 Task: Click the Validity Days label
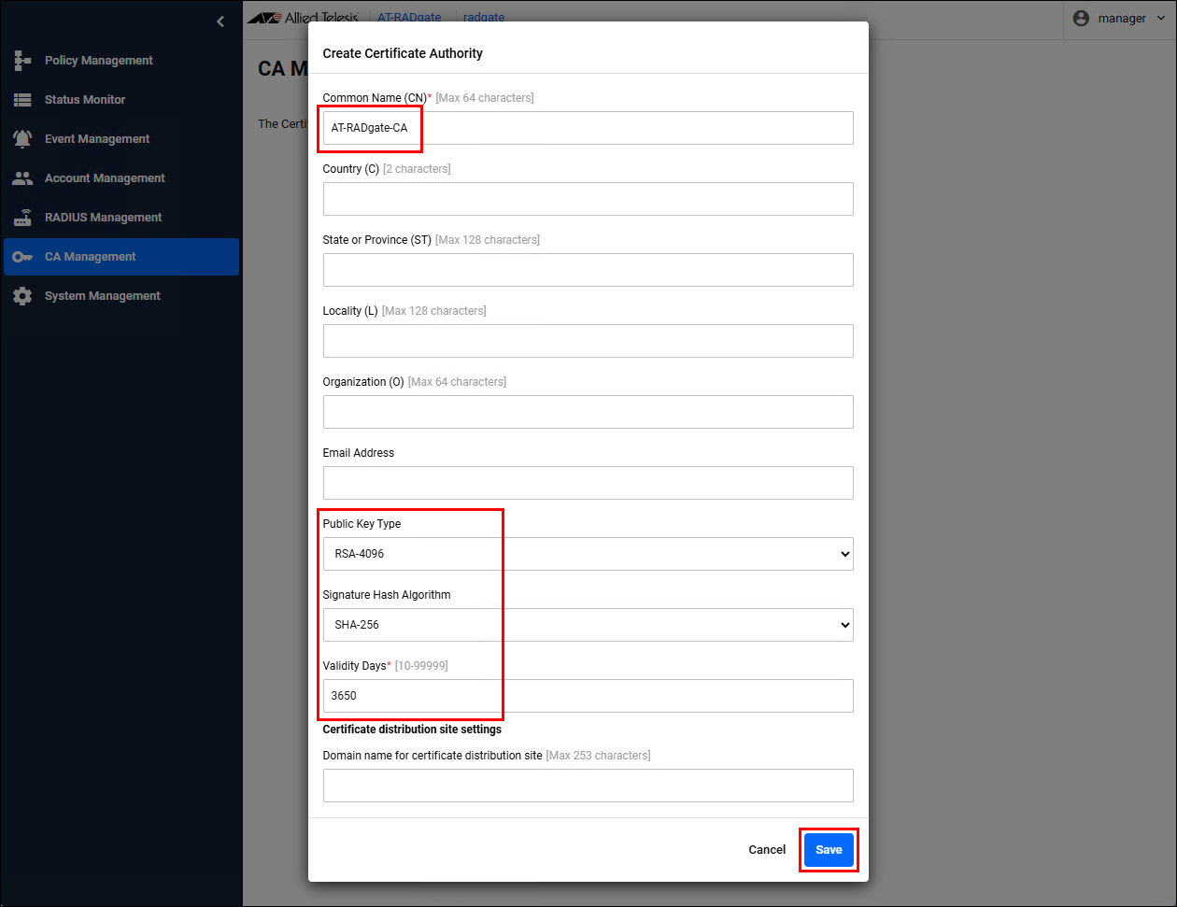click(x=355, y=666)
